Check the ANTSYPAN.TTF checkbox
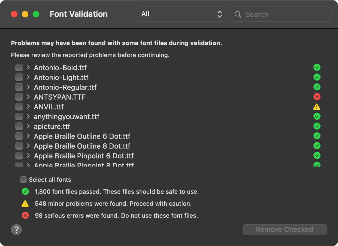 tap(19, 97)
